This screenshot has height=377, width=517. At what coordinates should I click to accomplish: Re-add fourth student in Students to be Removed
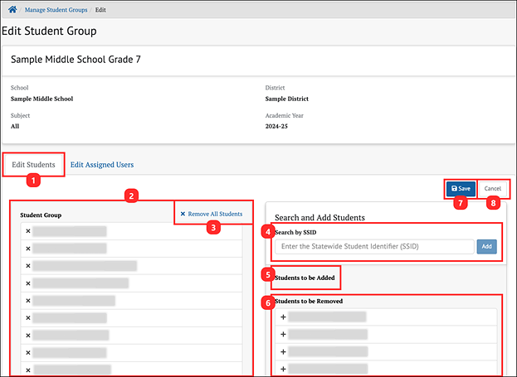click(283, 369)
